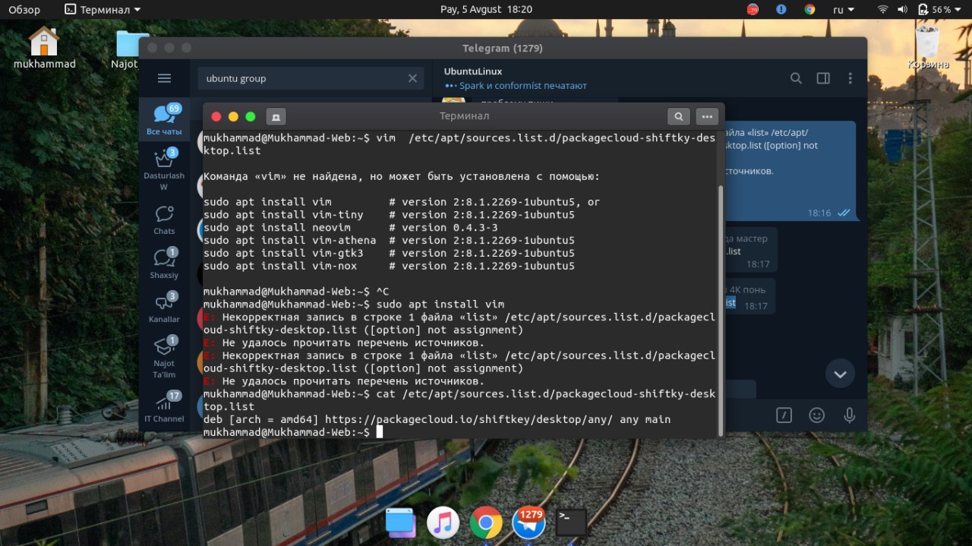Open Terminal from dock
Image resolution: width=972 pixels, height=546 pixels.
(x=571, y=522)
